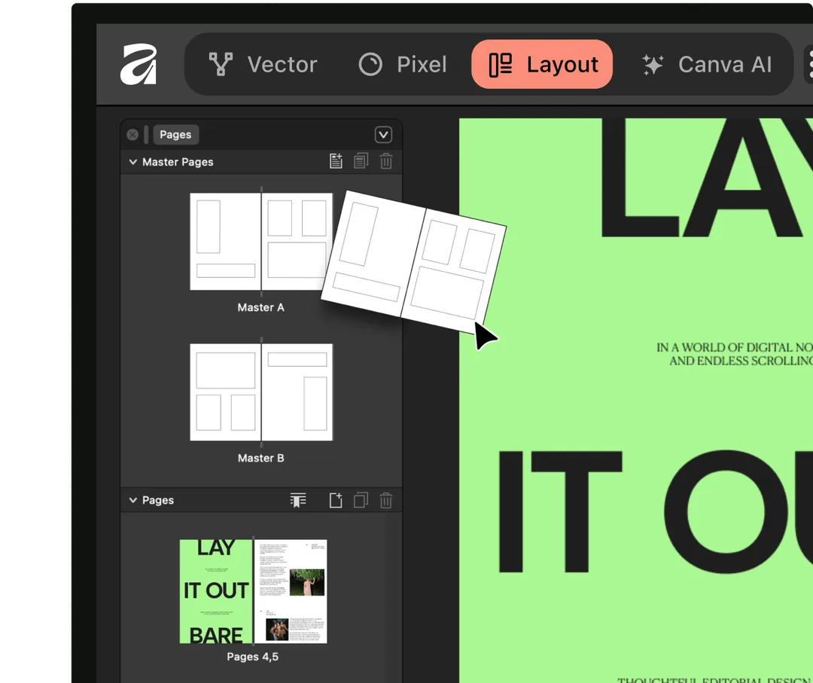
Task: Open the Canva AI tab
Action: pos(707,64)
